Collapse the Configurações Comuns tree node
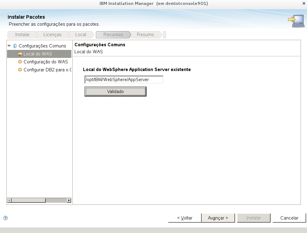Screen dimensions: 307x233 (9, 46)
